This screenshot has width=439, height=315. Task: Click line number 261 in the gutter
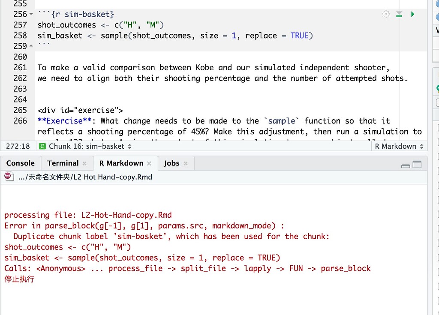20,67
